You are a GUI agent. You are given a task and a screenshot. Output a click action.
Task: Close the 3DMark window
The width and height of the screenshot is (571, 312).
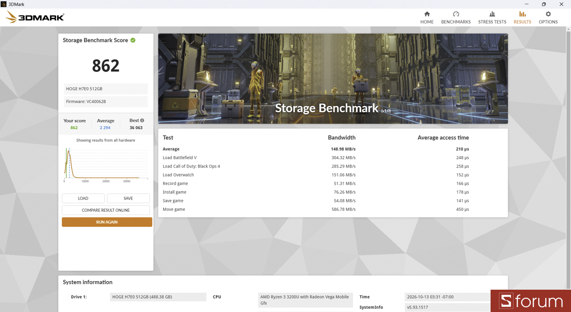click(x=561, y=4)
